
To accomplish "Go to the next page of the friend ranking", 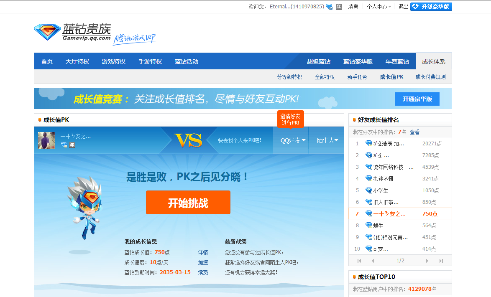I will click(x=427, y=261).
